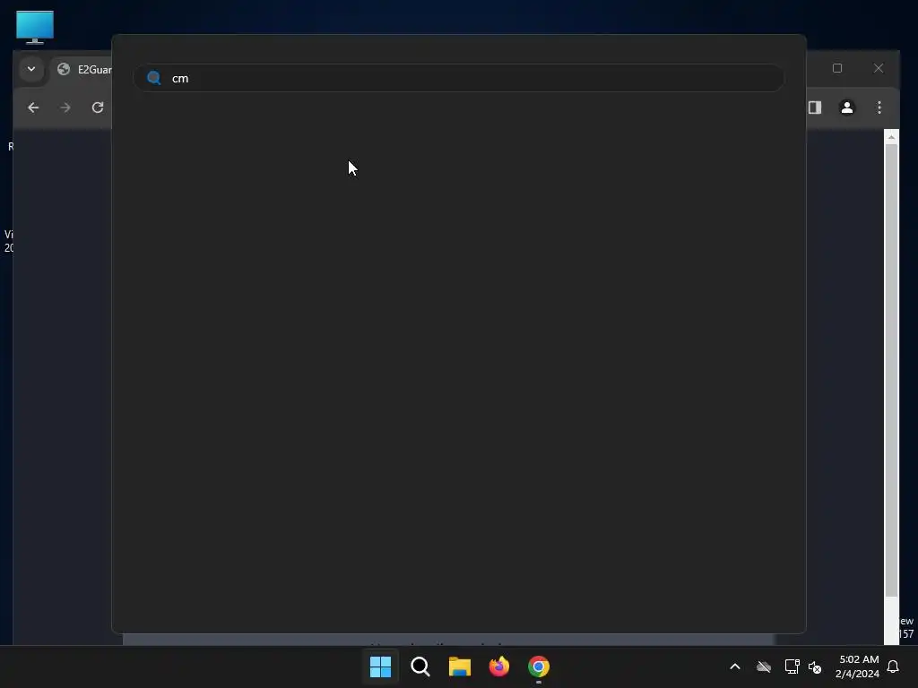
Task: Switch to Chrome on the taskbar
Action: (539, 666)
